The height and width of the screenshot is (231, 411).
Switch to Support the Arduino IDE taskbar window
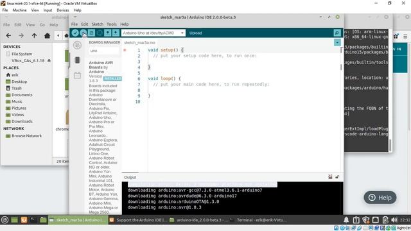tap(139, 220)
